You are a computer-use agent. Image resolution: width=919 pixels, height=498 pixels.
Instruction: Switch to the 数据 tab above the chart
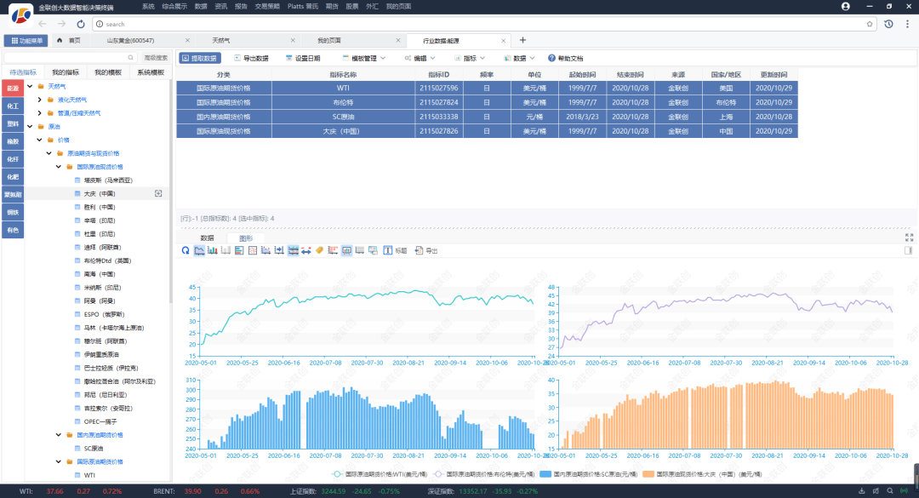[x=207, y=238]
